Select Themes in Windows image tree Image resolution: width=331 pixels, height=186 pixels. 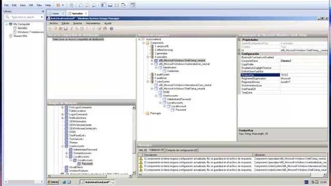(73, 143)
